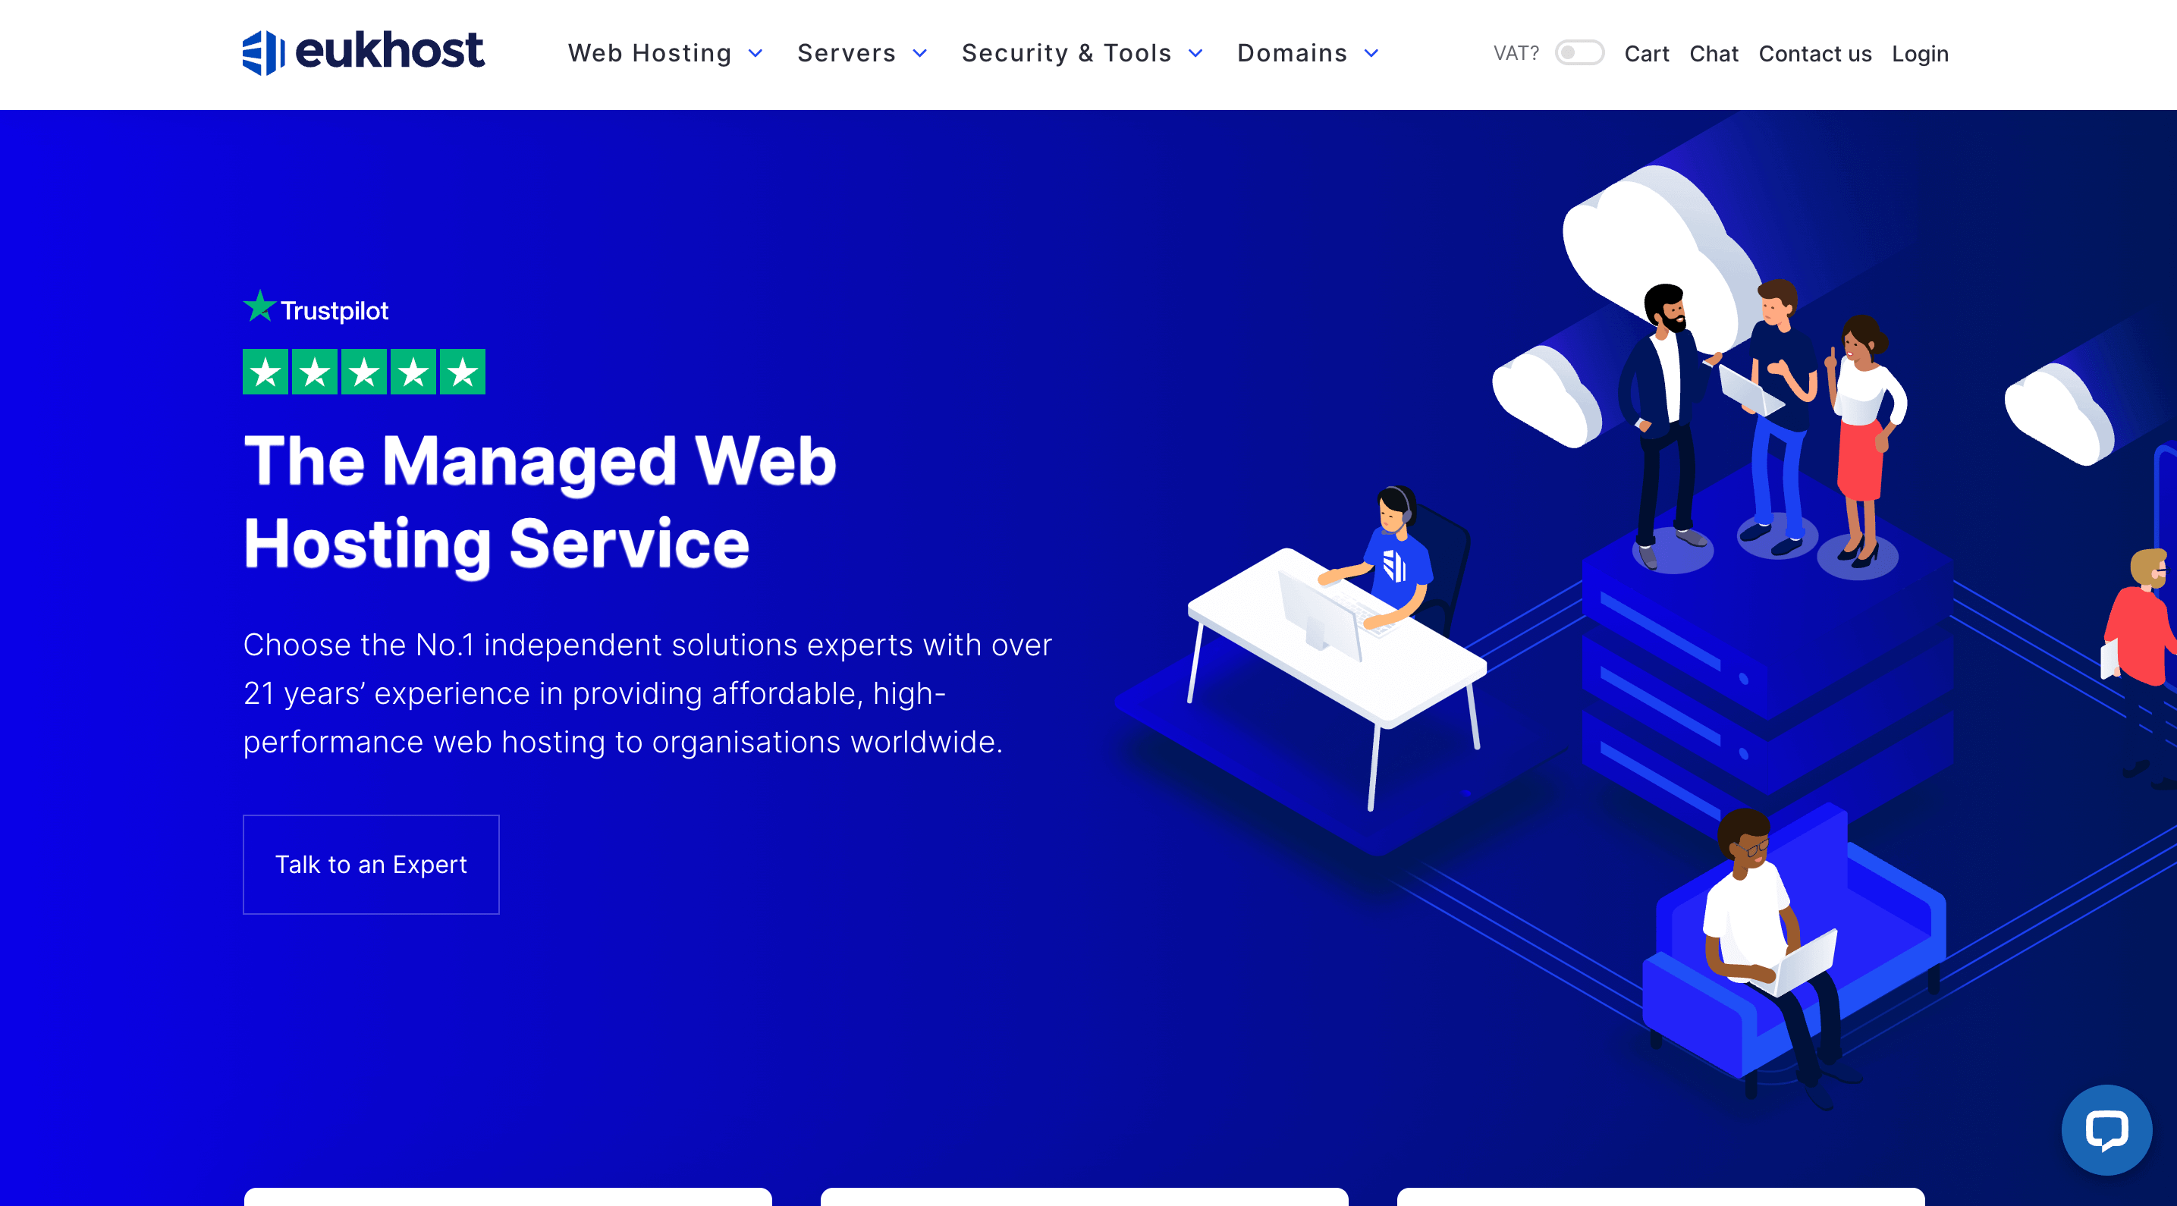
Task: Click the Chat link in navigation
Action: [1714, 53]
